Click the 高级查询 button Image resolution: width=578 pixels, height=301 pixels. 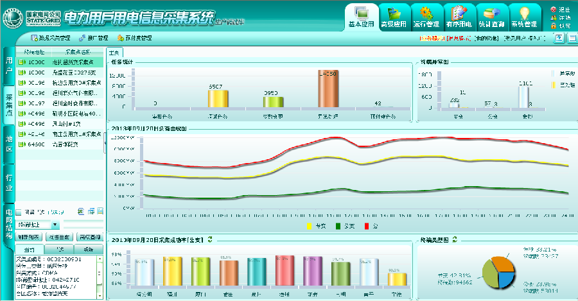click(90, 237)
